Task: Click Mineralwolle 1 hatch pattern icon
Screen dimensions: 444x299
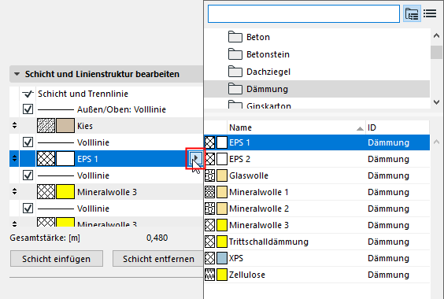Action: [210, 192]
